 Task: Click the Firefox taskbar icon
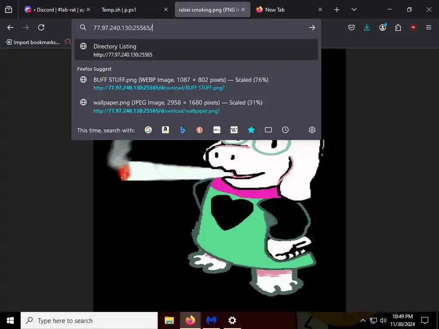190,320
